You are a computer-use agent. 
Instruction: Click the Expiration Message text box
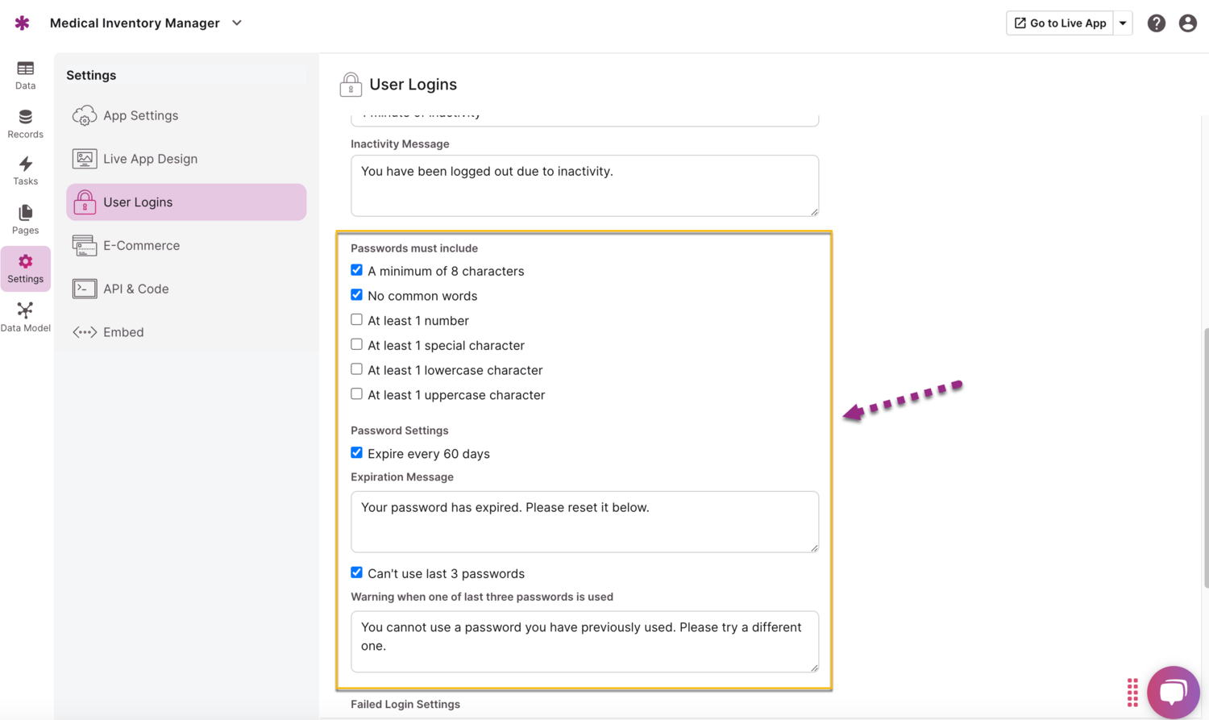[584, 521]
